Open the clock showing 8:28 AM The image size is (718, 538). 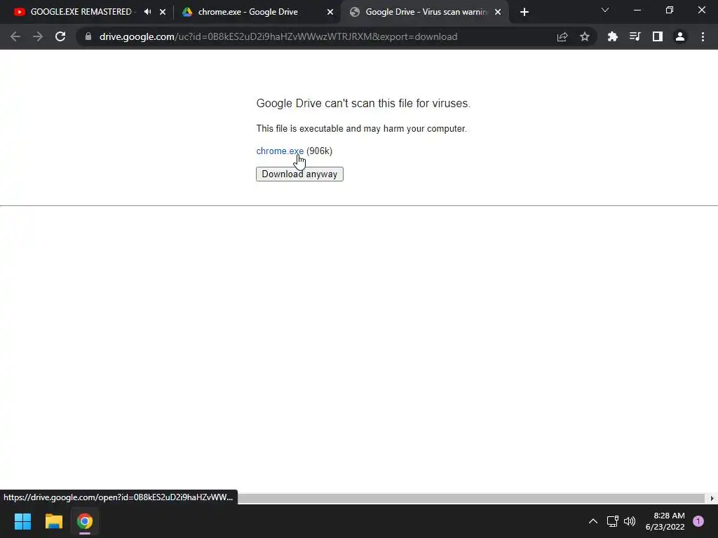click(x=665, y=521)
